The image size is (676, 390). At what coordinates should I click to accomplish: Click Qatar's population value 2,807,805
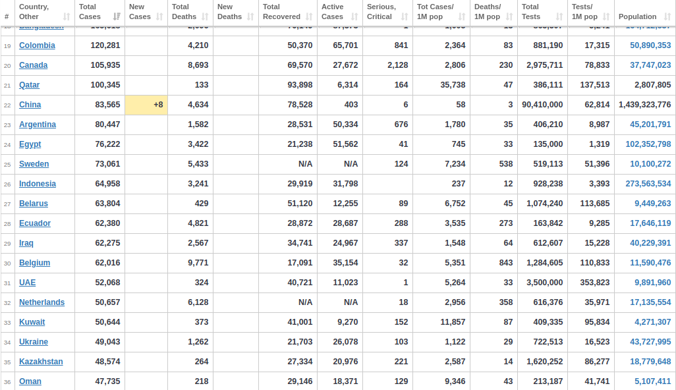(653, 85)
